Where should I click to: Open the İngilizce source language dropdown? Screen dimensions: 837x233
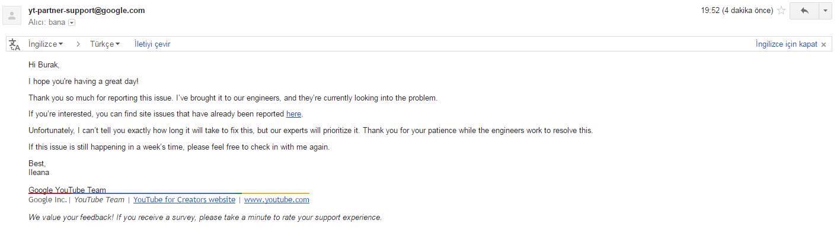[46, 44]
